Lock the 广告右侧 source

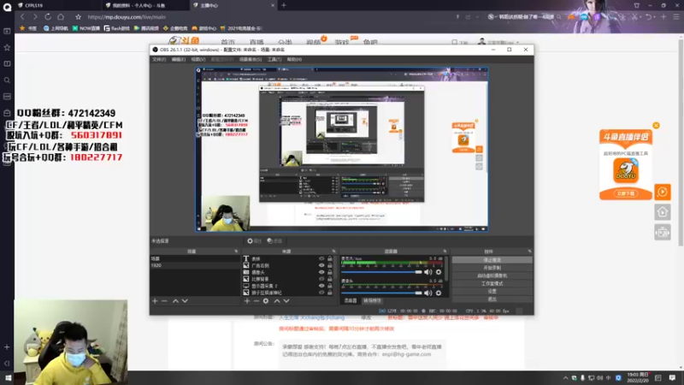[x=330, y=265]
